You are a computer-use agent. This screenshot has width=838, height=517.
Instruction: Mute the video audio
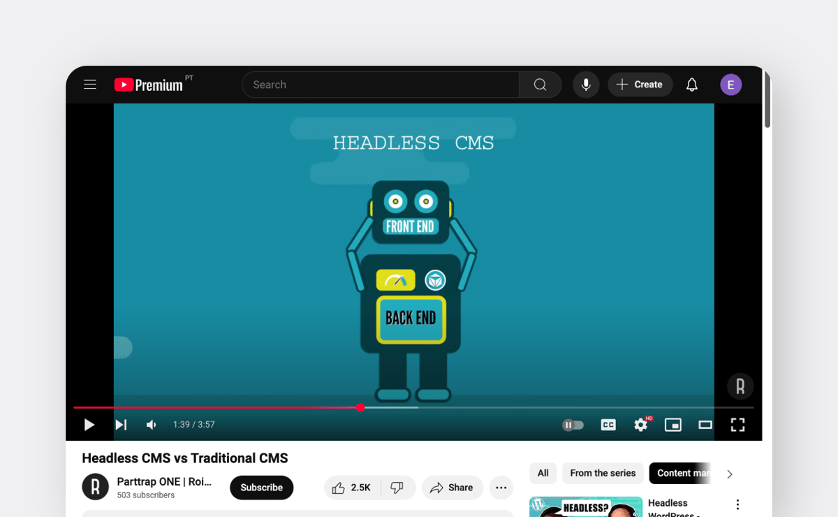[151, 425]
